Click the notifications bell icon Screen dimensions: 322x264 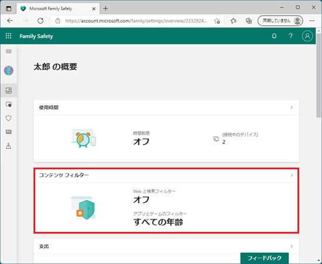click(x=274, y=36)
